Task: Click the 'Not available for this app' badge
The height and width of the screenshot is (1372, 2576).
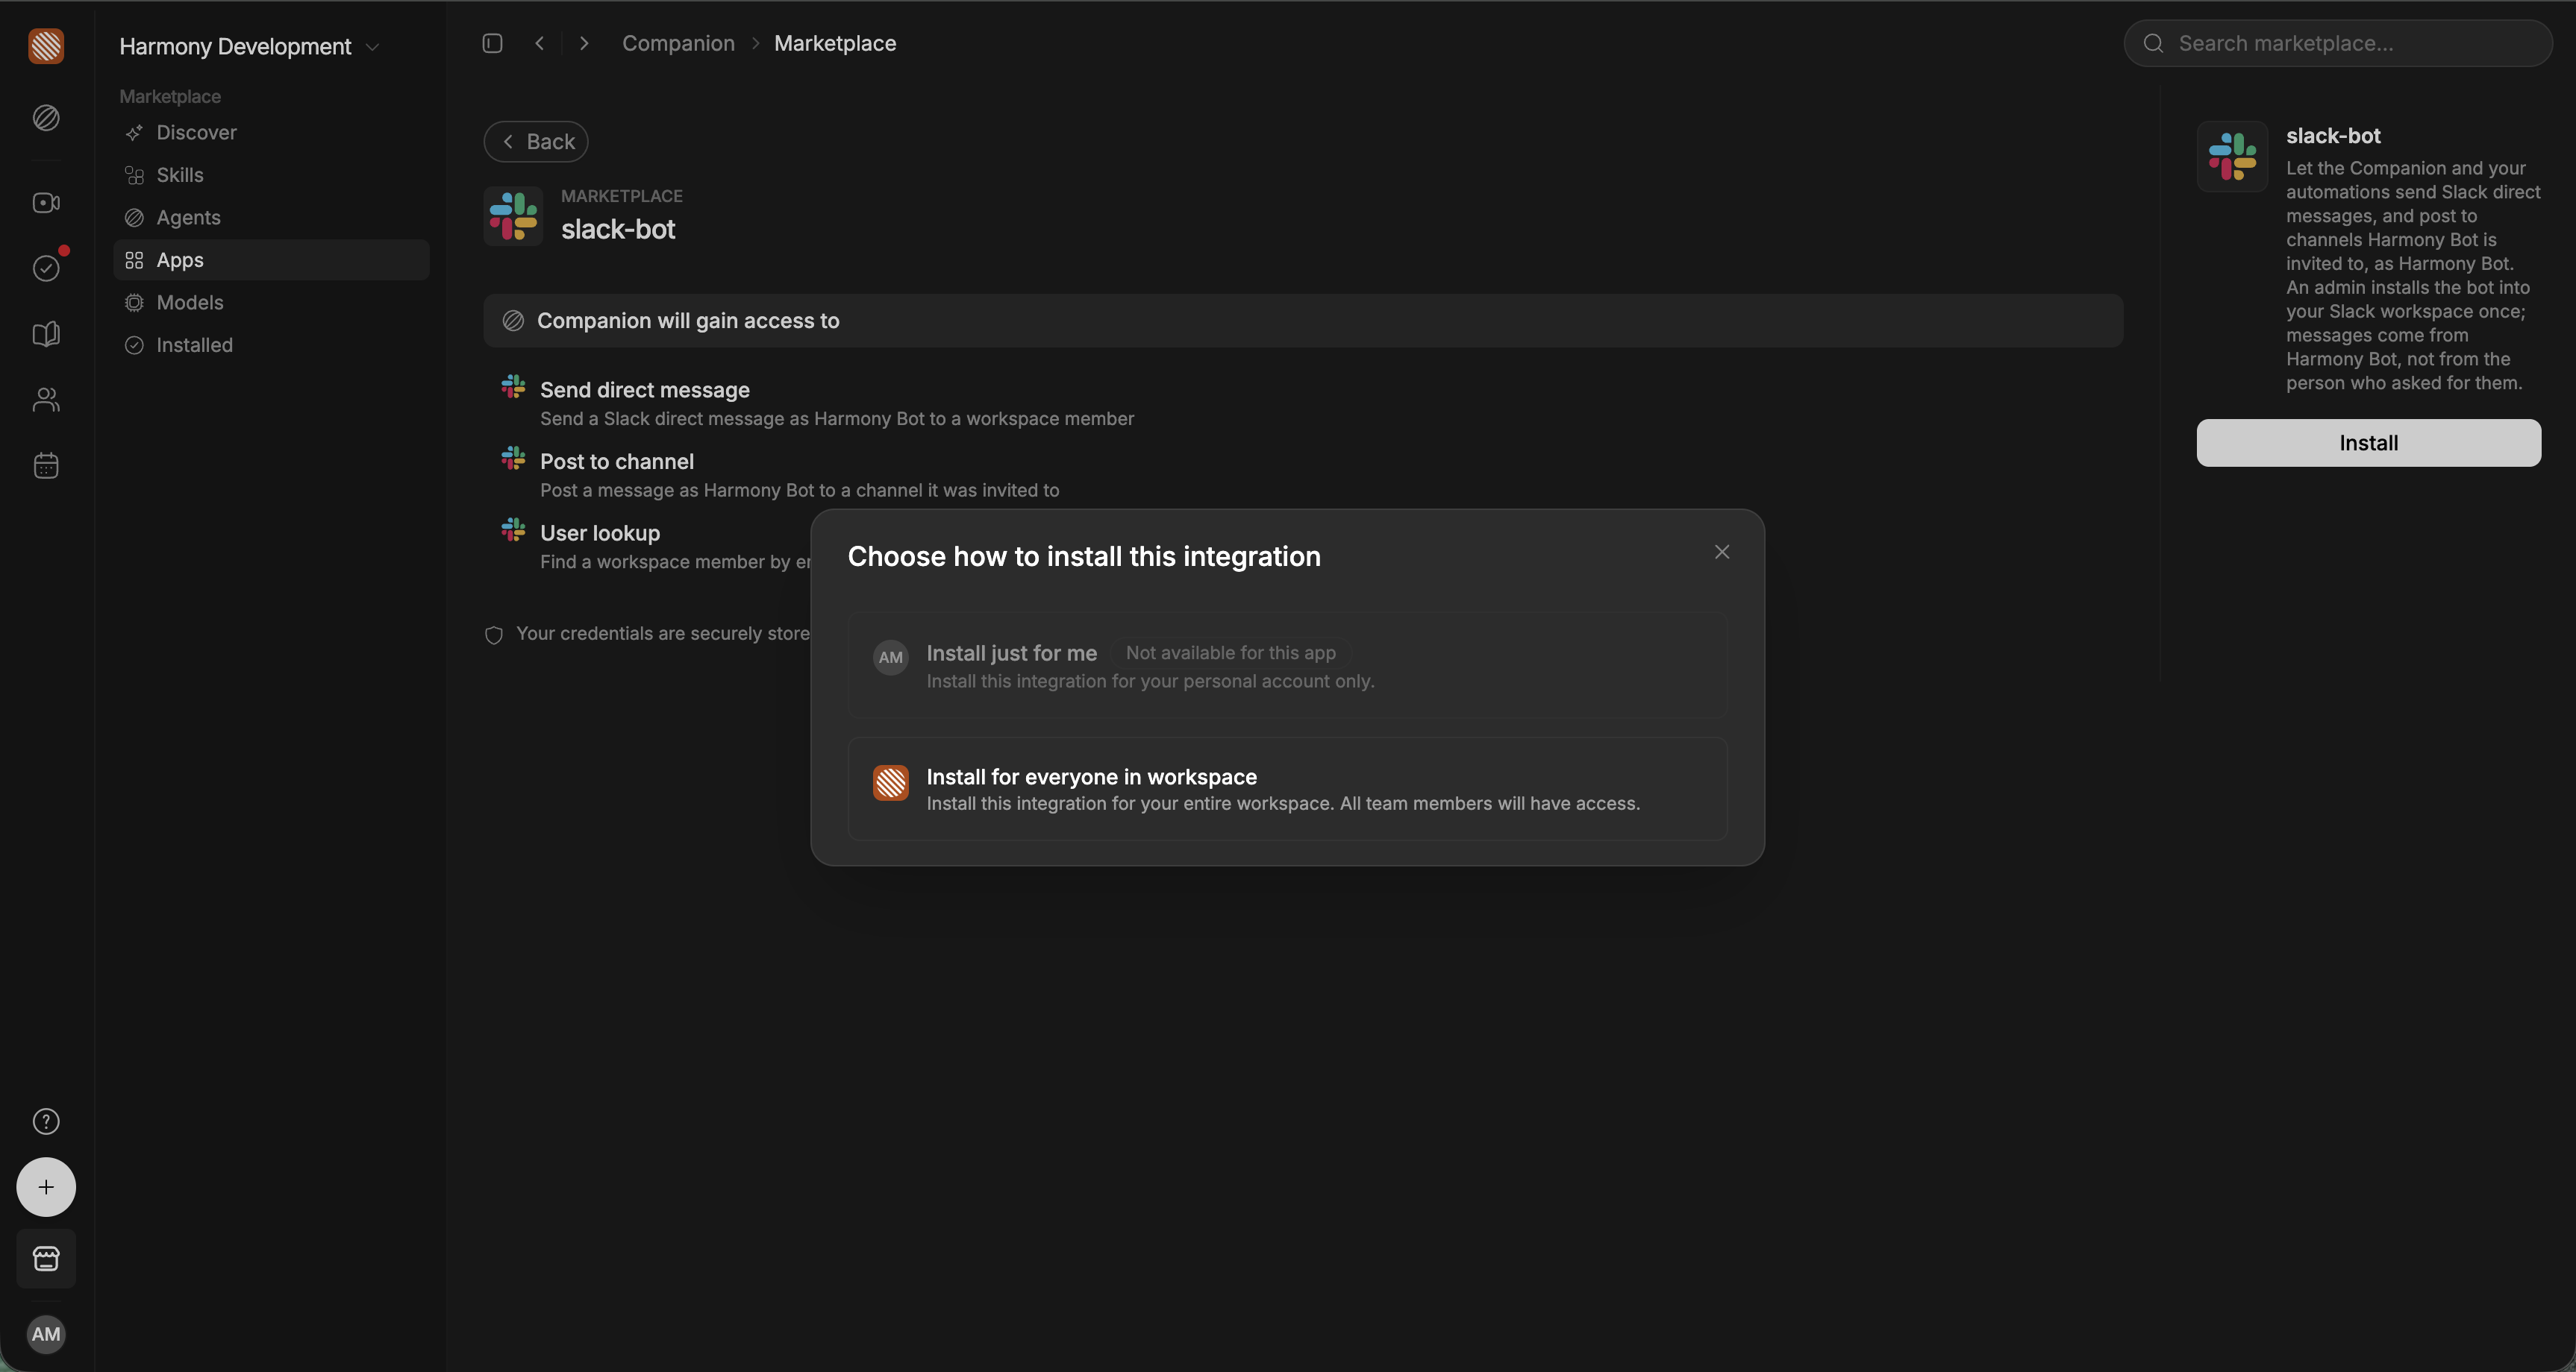Action: (1231, 652)
